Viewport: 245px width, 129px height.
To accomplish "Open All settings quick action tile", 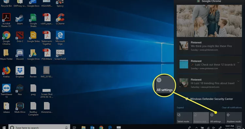I will coord(217,118).
